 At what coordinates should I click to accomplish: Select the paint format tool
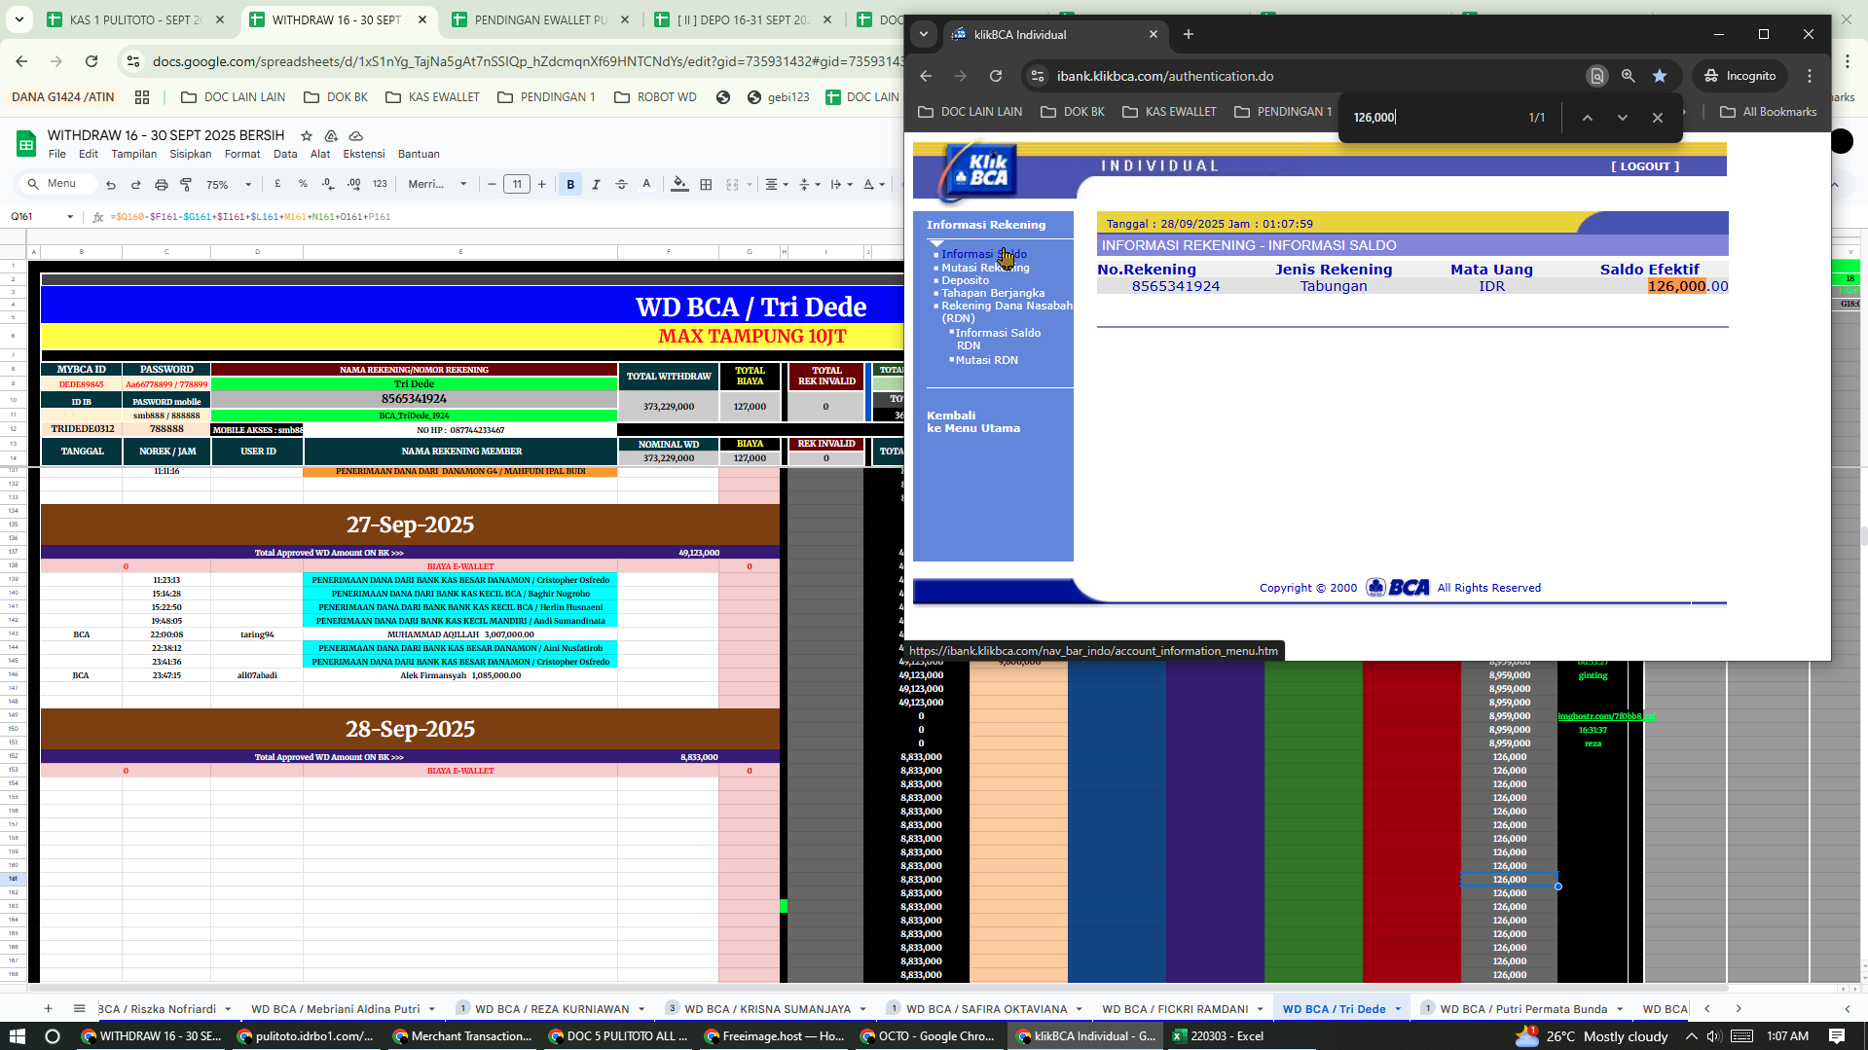(x=186, y=184)
